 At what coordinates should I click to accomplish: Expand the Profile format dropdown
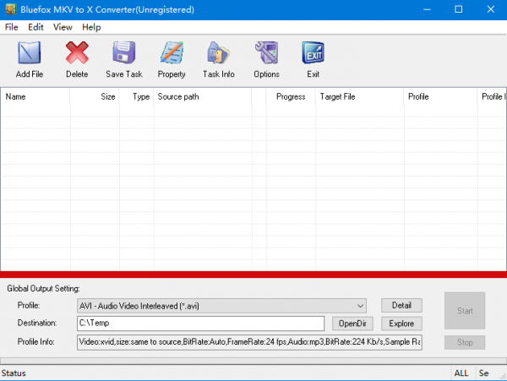[x=360, y=305]
